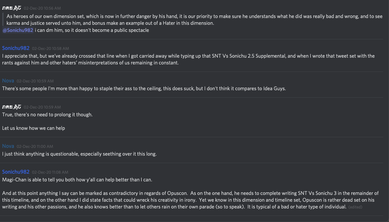Image resolution: width=389 pixels, height=222 pixels.
Task: Click the 02-Dec-20 10:56 AM timestamp
Action: [x=42, y=8]
